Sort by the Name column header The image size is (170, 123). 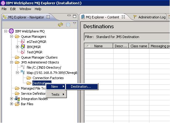pyautogui.click(x=99, y=46)
